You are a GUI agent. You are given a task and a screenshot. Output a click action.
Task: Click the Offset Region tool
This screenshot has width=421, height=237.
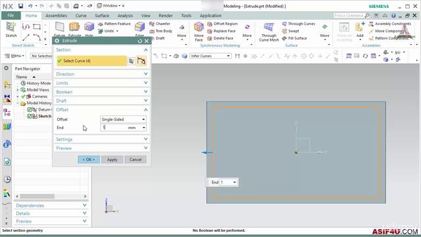coord(222,24)
